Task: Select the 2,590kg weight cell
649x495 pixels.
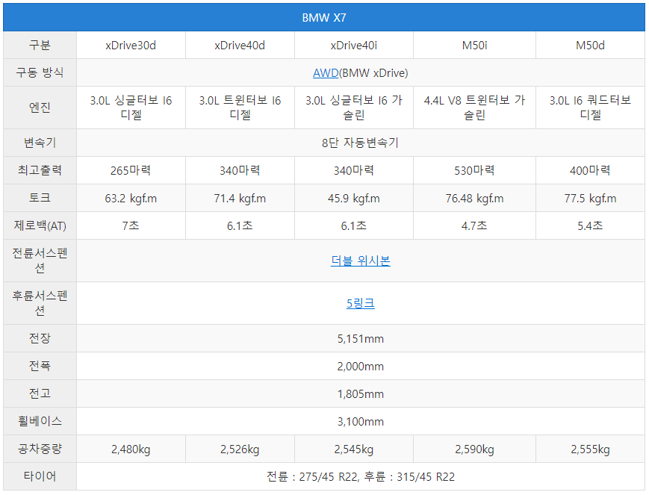Action: [474, 449]
